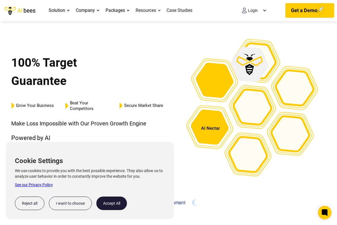This screenshot has width=337, height=225.
Task: Open the chat widget icon
Action: pyautogui.click(x=325, y=213)
